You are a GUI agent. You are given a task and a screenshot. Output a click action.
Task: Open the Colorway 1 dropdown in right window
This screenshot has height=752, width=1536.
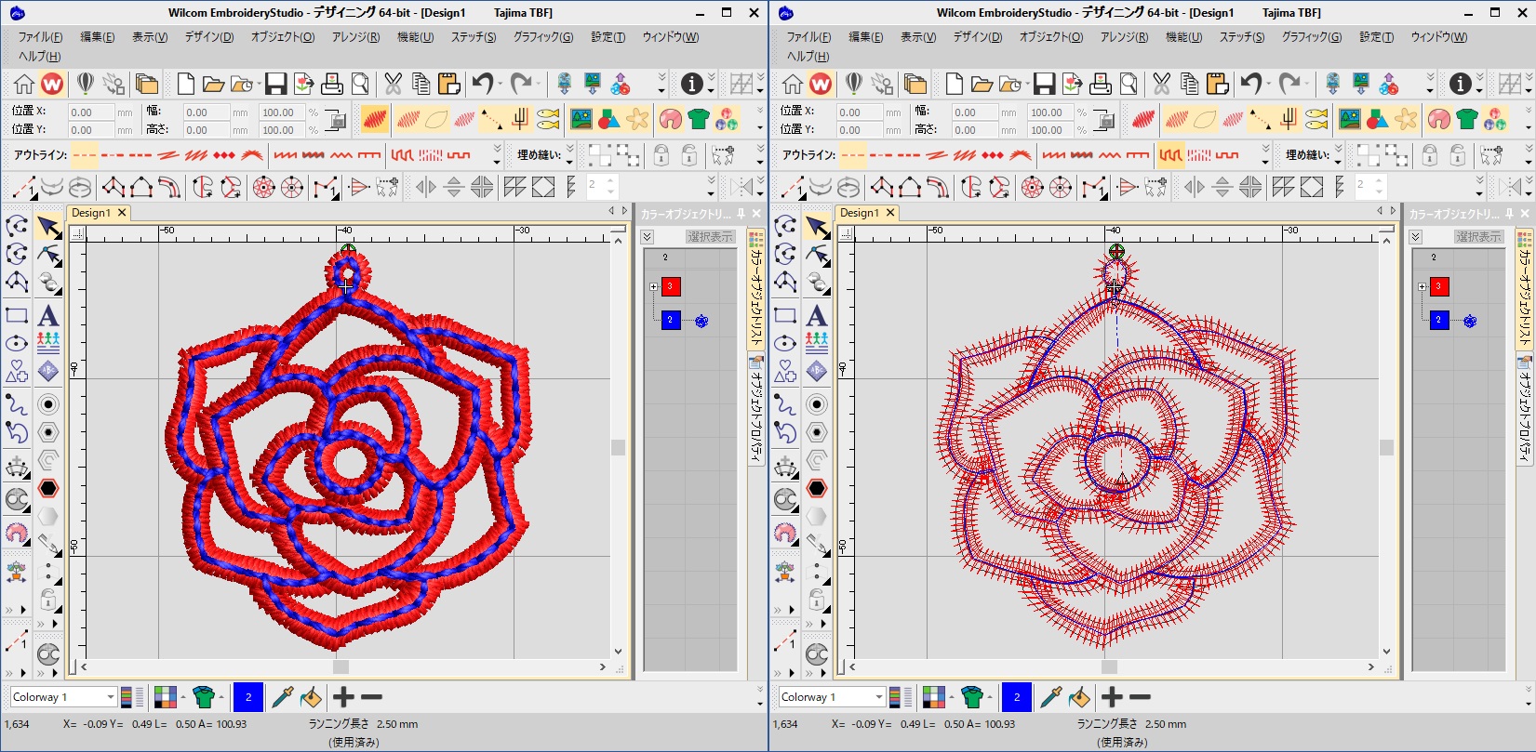pyautogui.click(x=879, y=696)
